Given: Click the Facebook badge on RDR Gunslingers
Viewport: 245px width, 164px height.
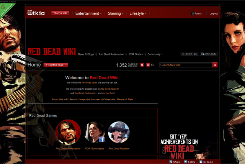Looking at the screenshot, I should (102, 139).
